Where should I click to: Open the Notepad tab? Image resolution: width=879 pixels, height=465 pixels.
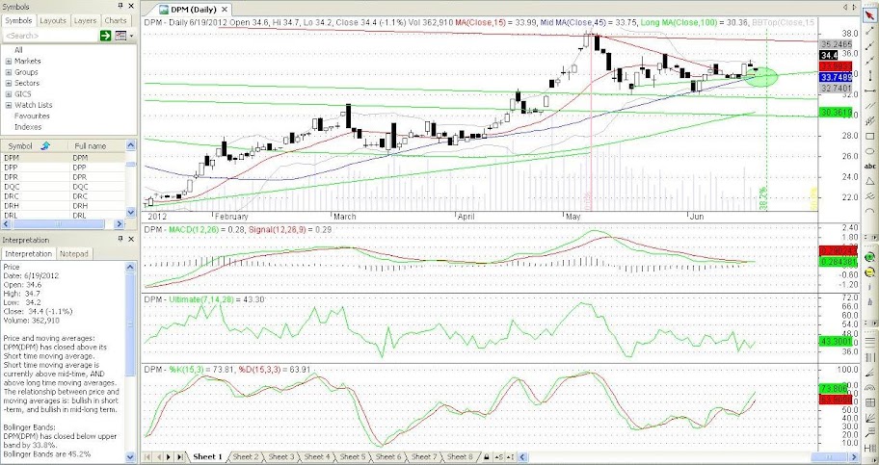pos(74,254)
